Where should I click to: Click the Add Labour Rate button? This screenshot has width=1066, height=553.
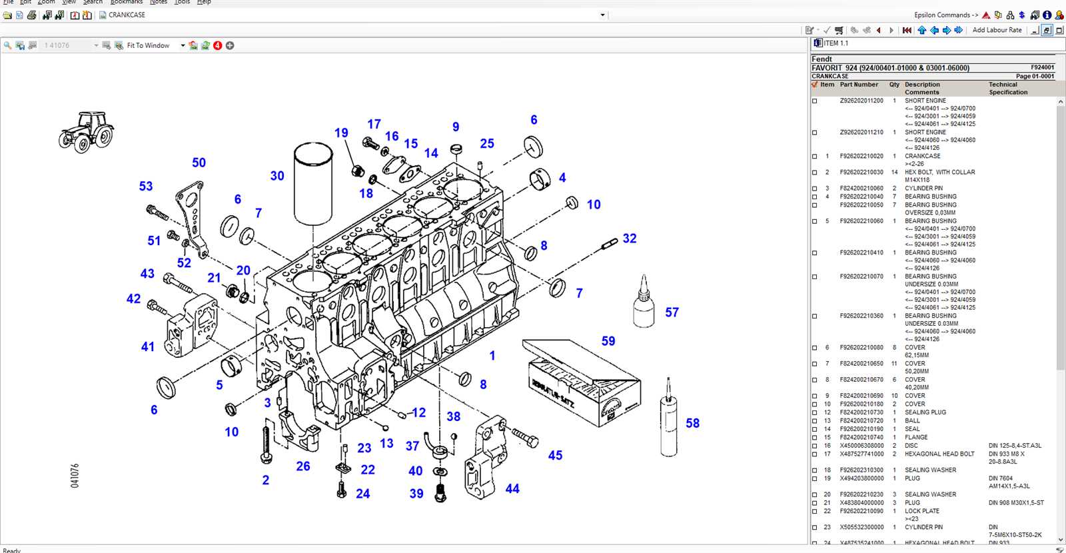pyautogui.click(x=997, y=30)
